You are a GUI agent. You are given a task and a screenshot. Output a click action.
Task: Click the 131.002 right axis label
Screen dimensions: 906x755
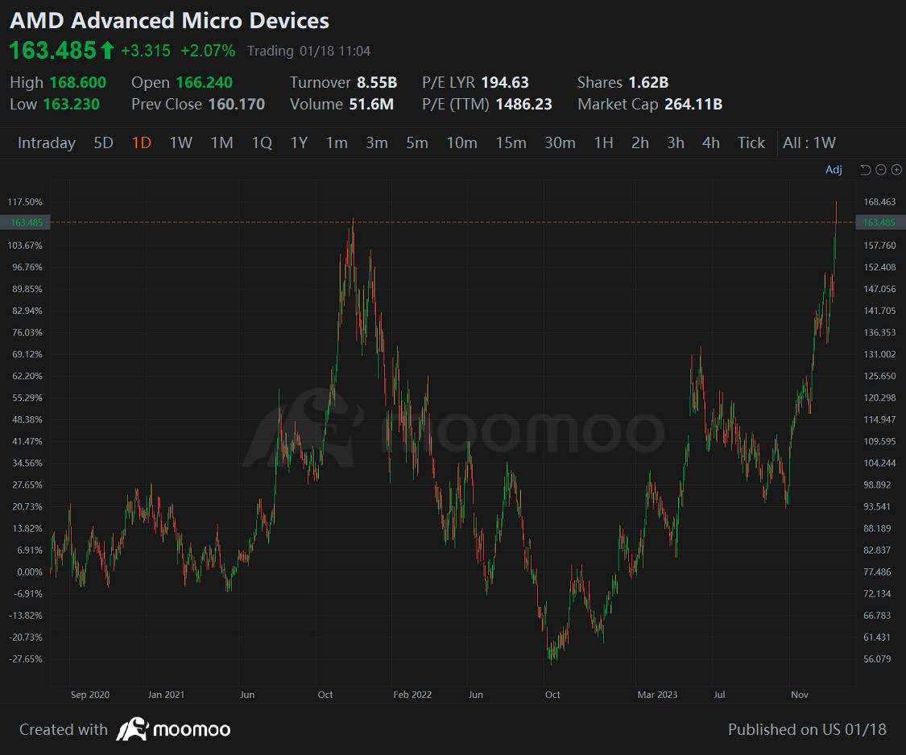coord(879,354)
